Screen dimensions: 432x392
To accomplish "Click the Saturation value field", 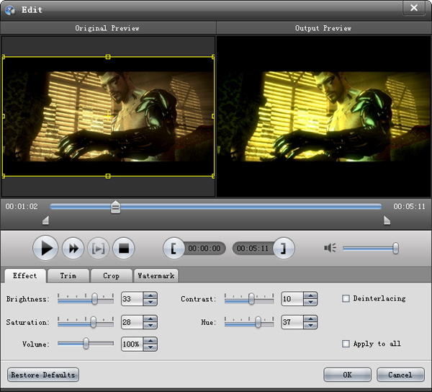I will pos(132,322).
